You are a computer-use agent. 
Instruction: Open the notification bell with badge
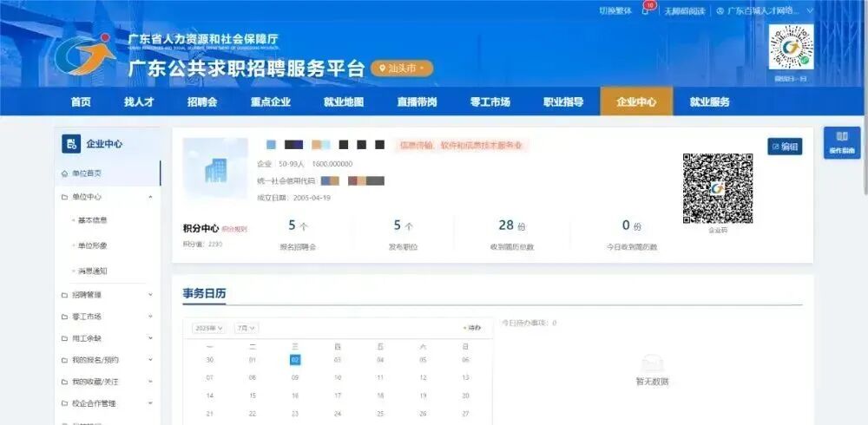coord(648,9)
